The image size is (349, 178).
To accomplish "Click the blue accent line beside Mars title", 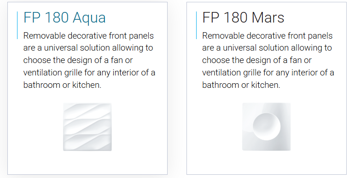I will [196, 25].
